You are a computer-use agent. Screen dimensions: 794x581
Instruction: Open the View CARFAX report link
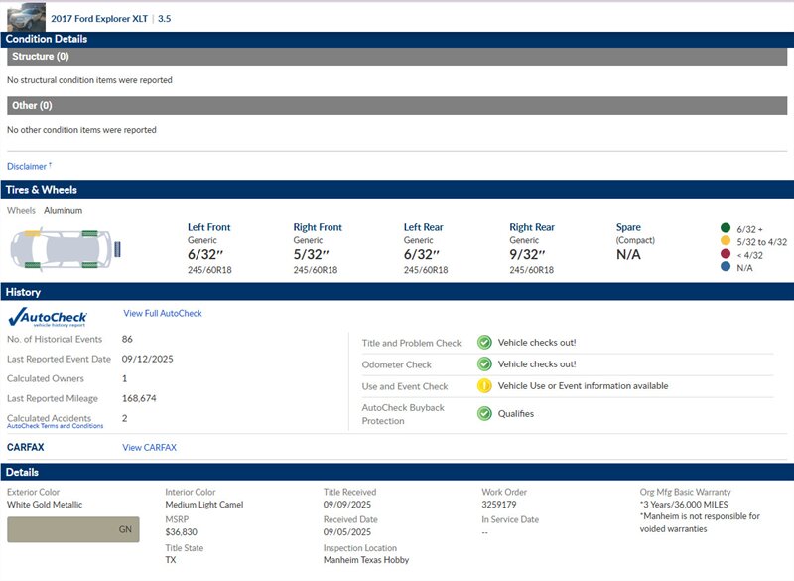(149, 448)
